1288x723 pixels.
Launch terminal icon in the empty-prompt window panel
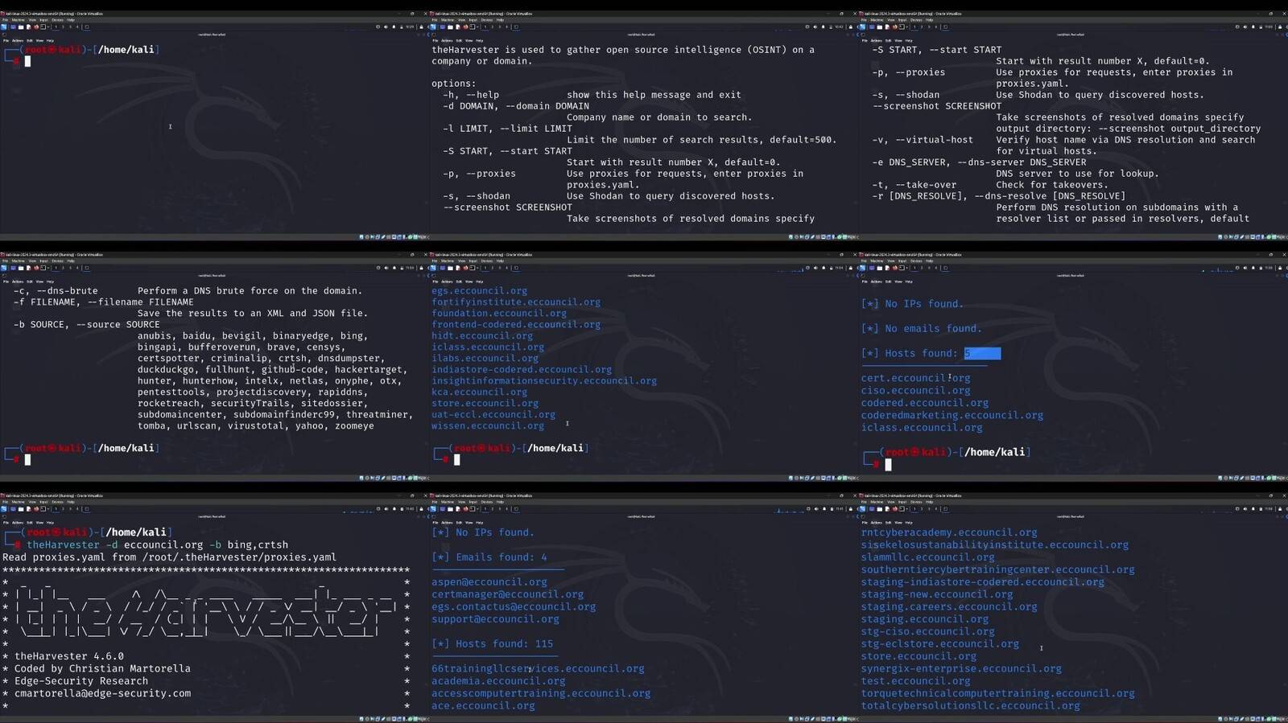tap(43, 27)
